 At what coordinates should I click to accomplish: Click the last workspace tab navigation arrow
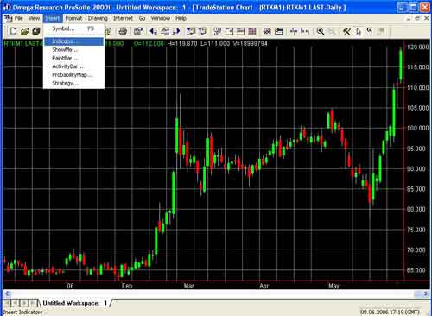[34, 303]
